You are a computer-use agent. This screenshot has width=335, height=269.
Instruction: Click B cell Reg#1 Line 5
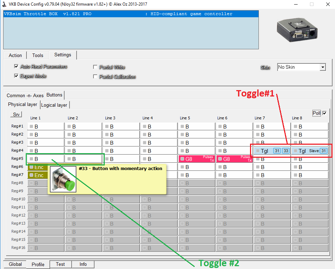pos(197,126)
